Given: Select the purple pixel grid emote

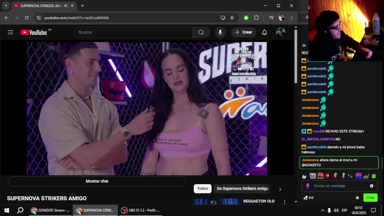Looking at the screenshot, I should pyautogui.click(x=358, y=176).
